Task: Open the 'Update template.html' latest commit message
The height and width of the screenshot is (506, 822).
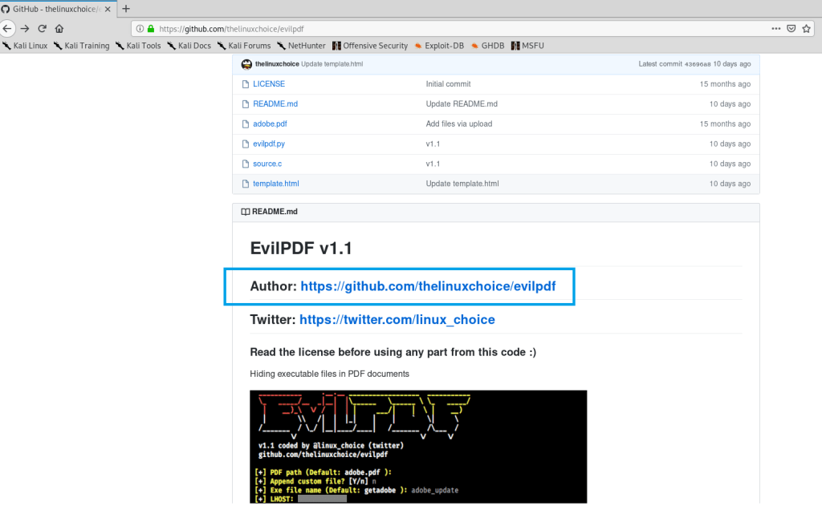Action: click(x=332, y=64)
